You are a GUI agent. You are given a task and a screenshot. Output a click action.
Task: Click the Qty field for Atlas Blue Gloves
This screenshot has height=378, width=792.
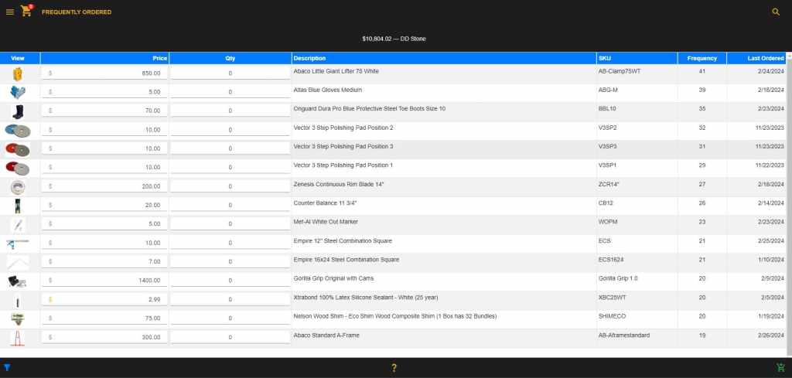(x=230, y=92)
